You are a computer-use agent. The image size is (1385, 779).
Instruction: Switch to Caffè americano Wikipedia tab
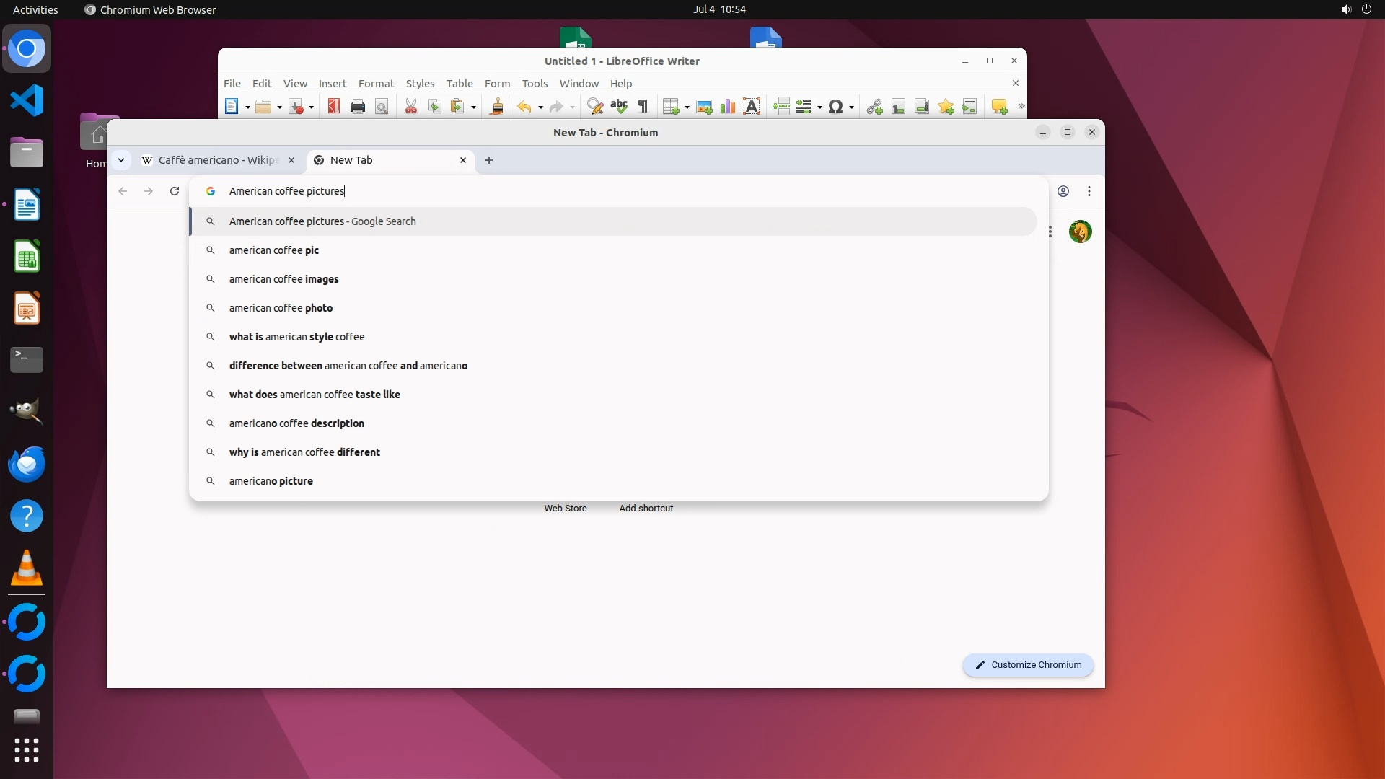click(x=216, y=160)
